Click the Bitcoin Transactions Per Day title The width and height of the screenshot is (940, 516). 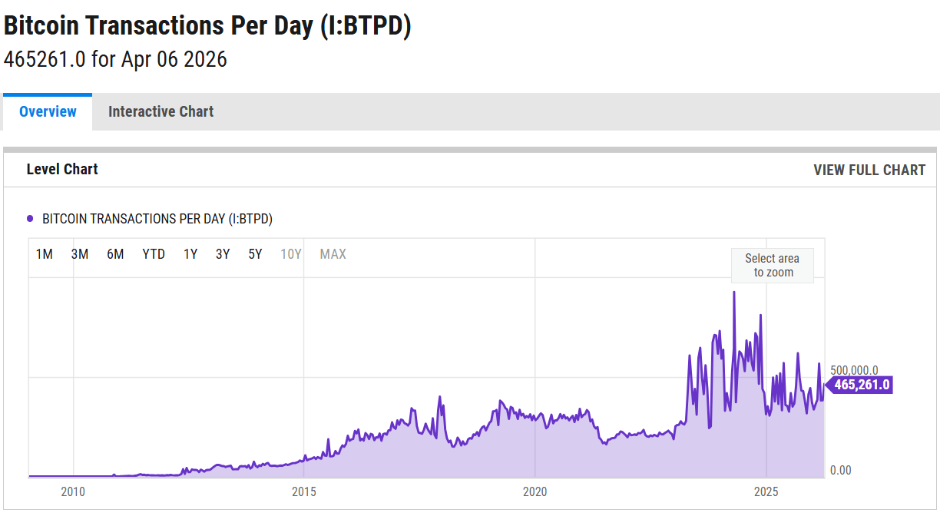coord(207,25)
